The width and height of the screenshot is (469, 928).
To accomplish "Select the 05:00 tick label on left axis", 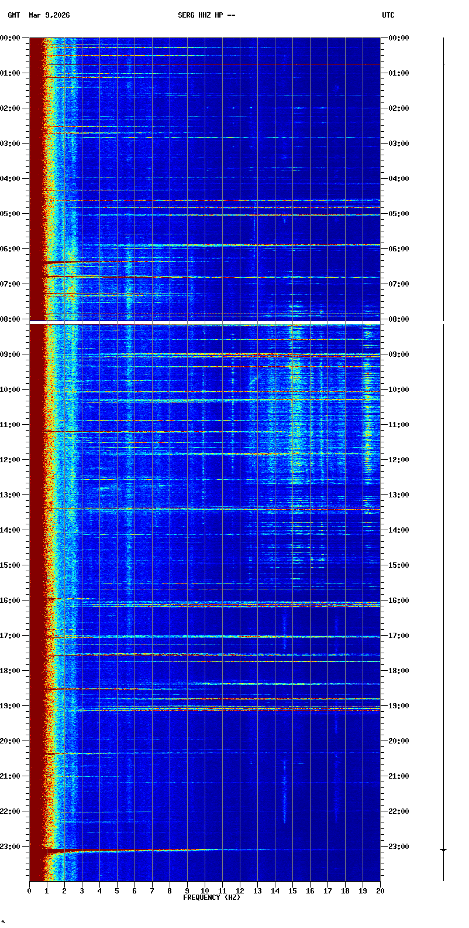I will 10,214.
